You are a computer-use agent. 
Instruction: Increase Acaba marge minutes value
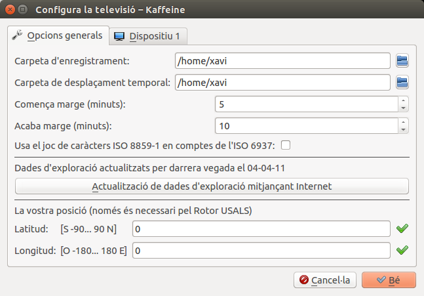tap(403, 121)
